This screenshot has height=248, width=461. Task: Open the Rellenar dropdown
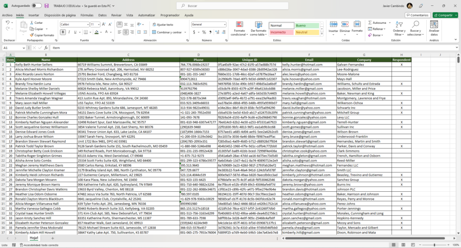tap(376, 29)
